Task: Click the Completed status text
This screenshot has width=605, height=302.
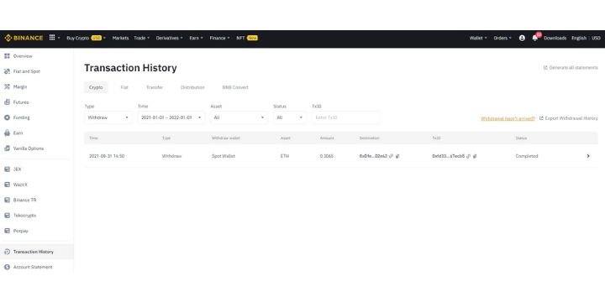Action: pyautogui.click(x=527, y=156)
